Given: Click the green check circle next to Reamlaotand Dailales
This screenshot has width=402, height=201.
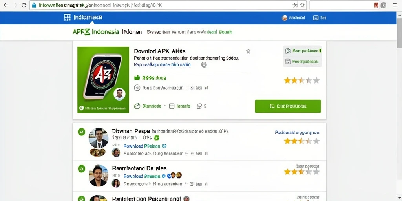Looking at the screenshot, I should tap(82, 168).
